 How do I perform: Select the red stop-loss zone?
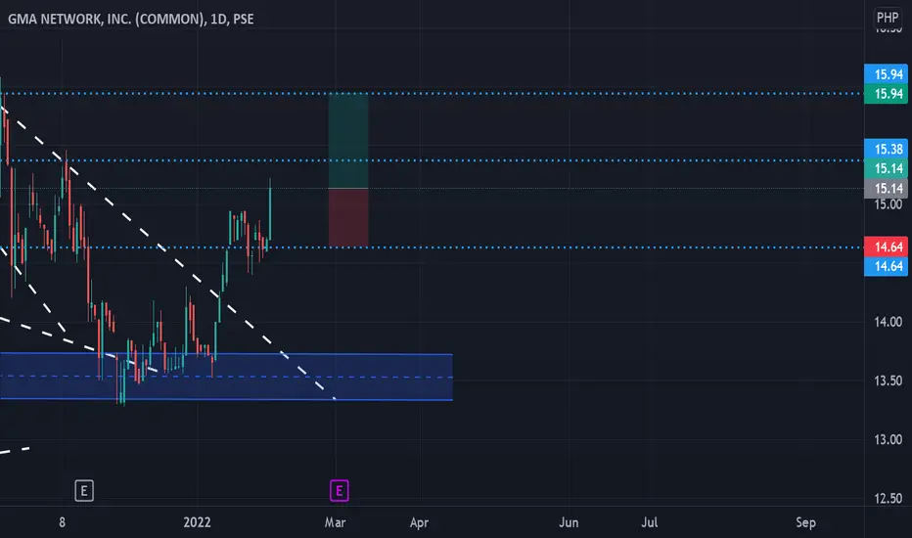tap(348, 217)
